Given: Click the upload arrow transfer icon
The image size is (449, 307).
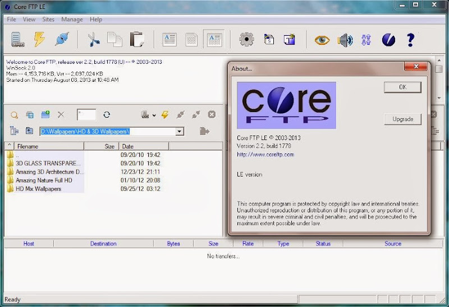Looking at the screenshot, I should coord(204,131).
